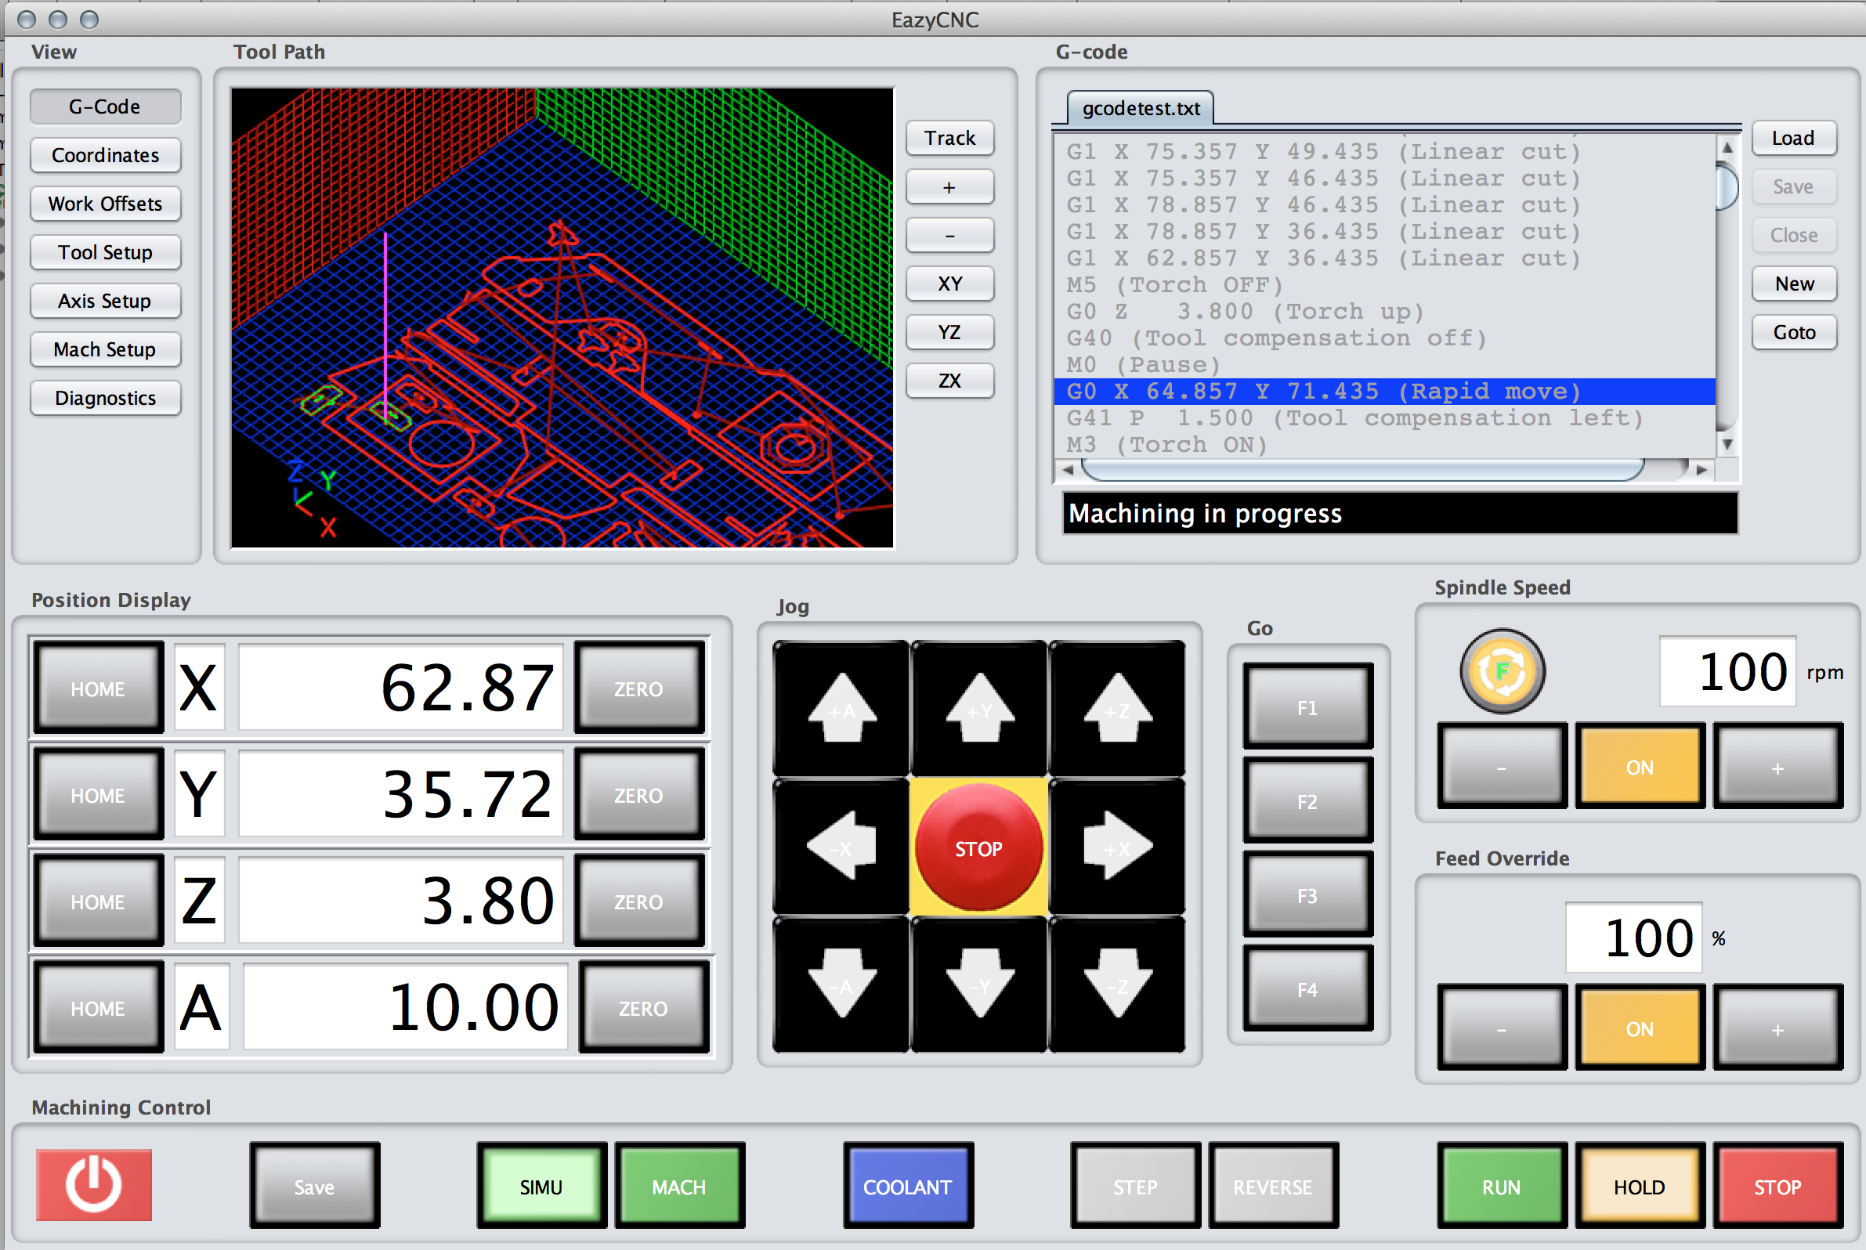This screenshot has height=1250, width=1866.
Task: Open the Coordinates view
Action: pyautogui.click(x=105, y=154)
